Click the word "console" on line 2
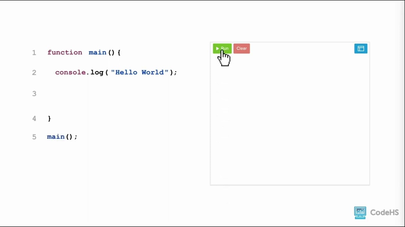Viewport: 405px width, 227px height. (70, 73)
